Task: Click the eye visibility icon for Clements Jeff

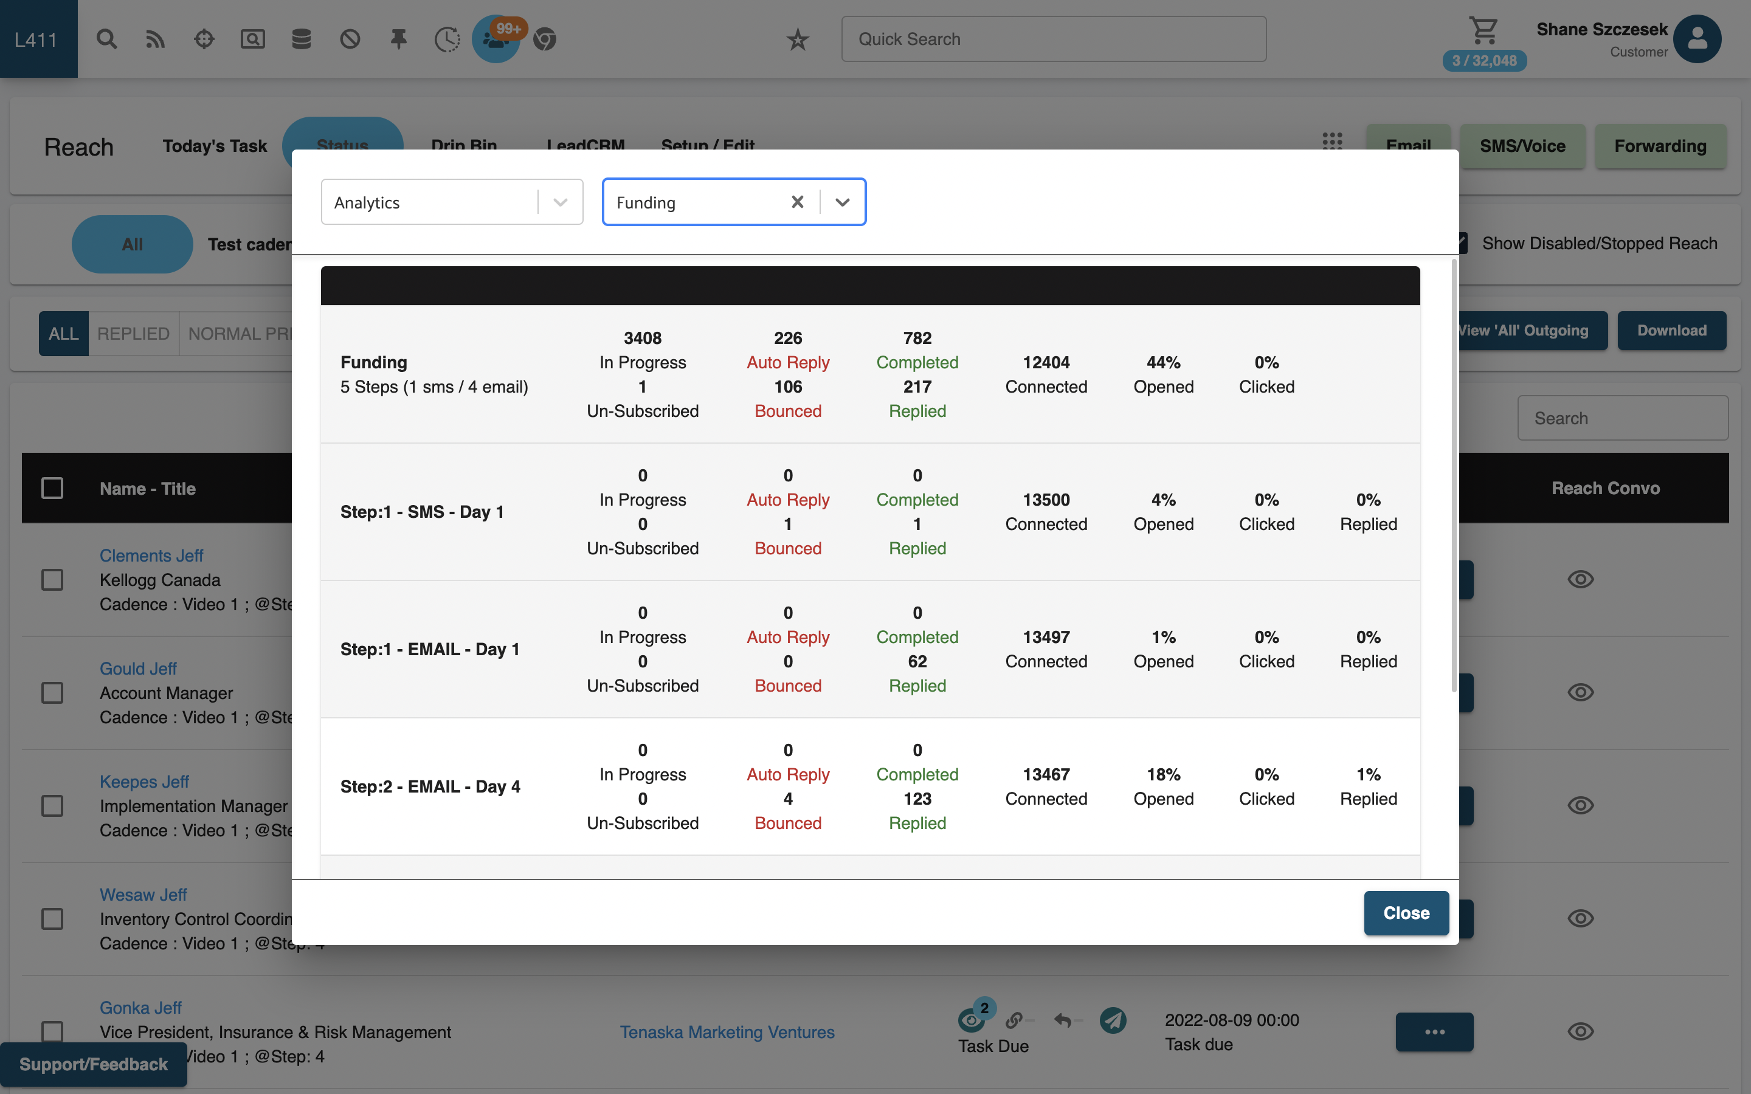Action: click(1581, 579)
